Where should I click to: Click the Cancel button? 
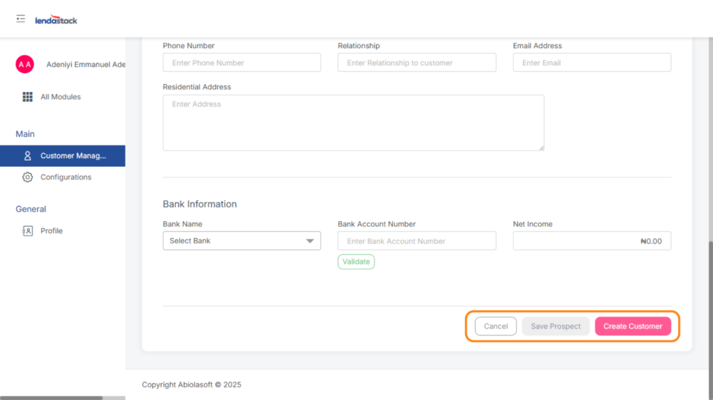click(496, 326)
